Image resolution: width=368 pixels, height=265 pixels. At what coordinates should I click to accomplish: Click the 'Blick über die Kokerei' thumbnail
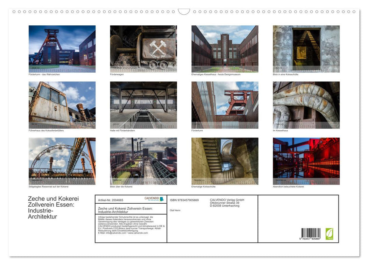tap(143, 161)
